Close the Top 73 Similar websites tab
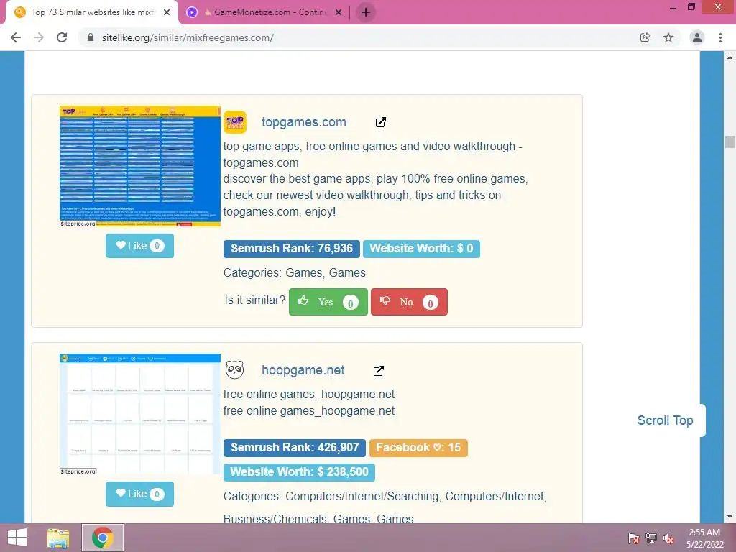Image resolution: width=736 pixels, height=552 pixels. coord(167,13)
